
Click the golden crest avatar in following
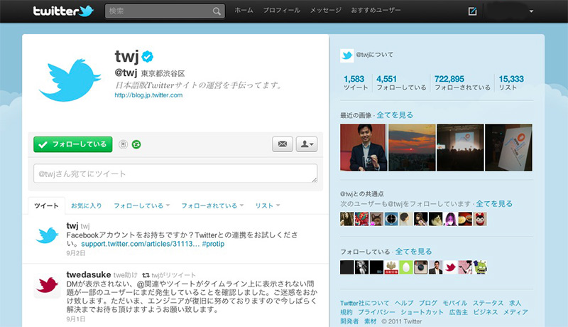(x=391, y=267)
